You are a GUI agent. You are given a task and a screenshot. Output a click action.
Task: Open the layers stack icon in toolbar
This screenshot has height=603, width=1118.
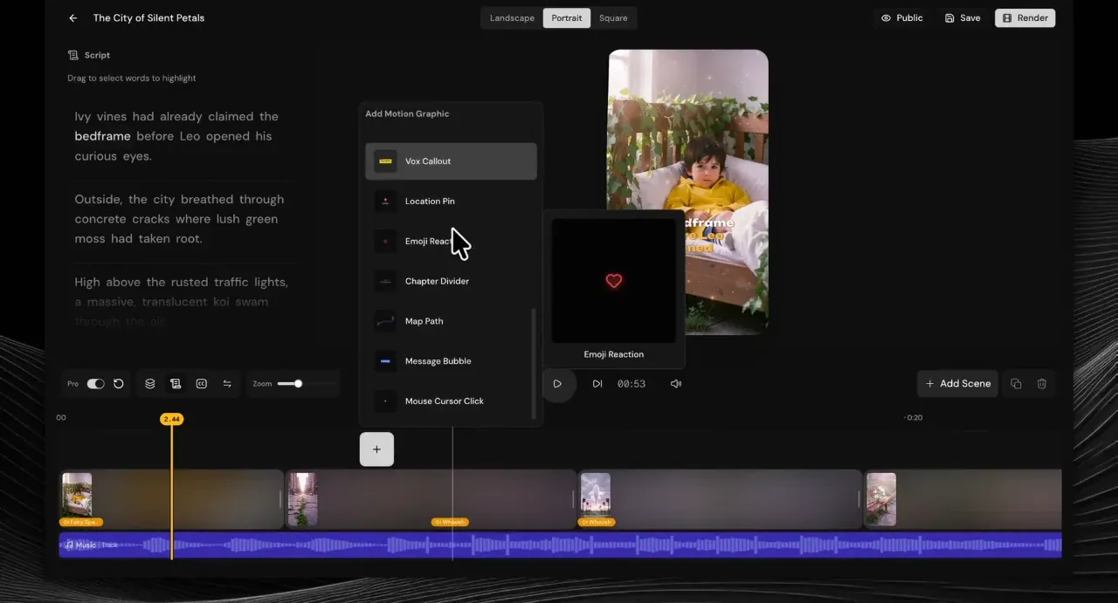tap(150, 383)
